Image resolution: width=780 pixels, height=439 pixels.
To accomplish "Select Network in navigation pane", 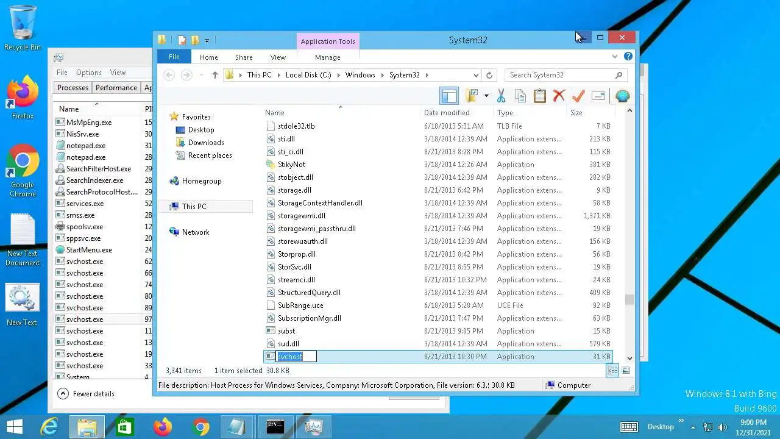I will 196,232.
